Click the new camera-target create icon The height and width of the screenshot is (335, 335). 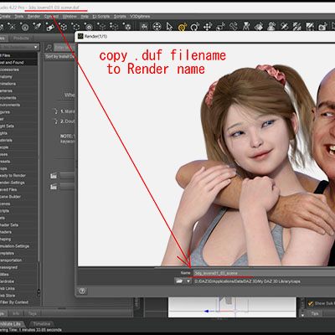(x=89, y=27)
